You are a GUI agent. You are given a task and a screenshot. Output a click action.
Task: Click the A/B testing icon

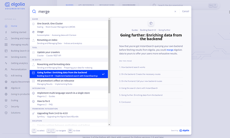[6, 76]
